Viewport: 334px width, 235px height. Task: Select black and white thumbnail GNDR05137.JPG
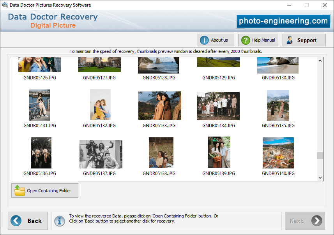click(x=101, y=154)
